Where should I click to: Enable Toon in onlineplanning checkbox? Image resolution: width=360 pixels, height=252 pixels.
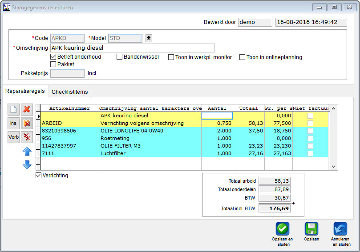[x=242, y=57]
